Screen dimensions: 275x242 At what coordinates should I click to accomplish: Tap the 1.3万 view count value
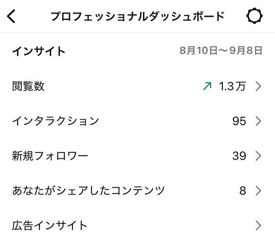pyautogui.click(x=232, y=87)
